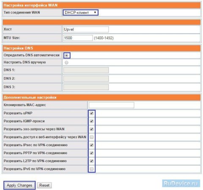Toggle the uPNP permission checkbox
Image resolution: width=203 pixels, height=190 pixels.
(92, 113)
